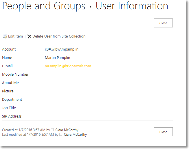Open the Edit Item text link
189x149 pixels.
point(15,36)
